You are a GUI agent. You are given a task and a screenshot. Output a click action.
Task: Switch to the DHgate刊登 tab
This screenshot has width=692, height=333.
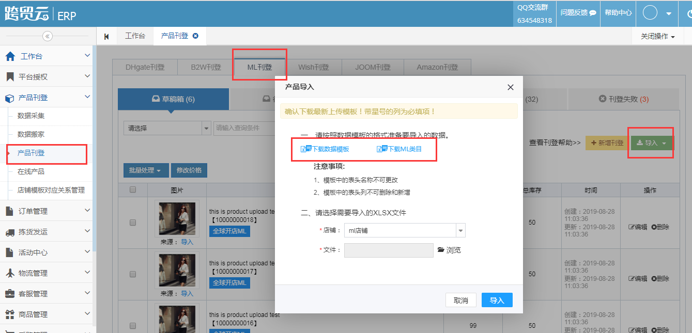[145, 67]
